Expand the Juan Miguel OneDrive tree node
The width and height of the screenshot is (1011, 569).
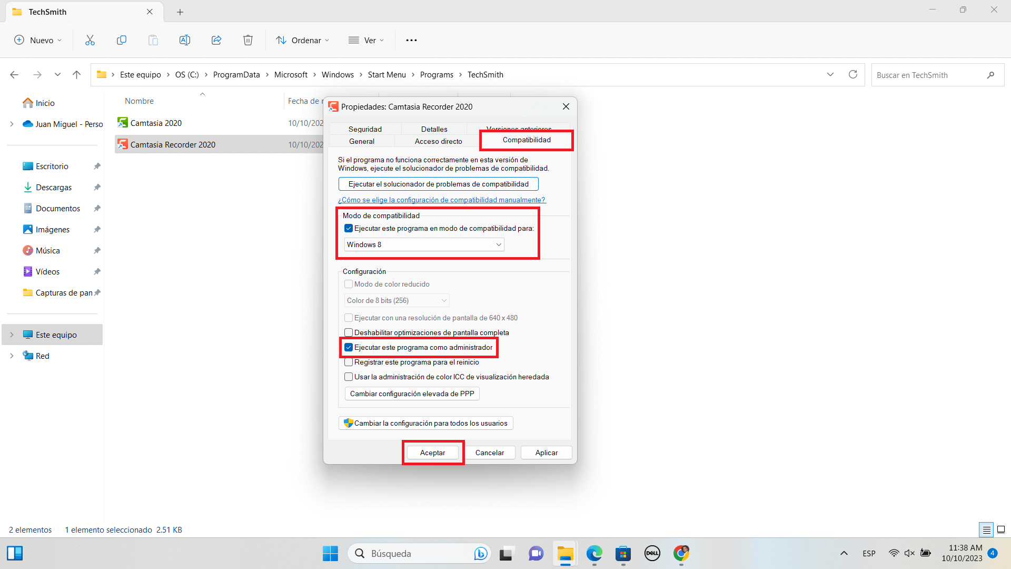tap(12, 124)
